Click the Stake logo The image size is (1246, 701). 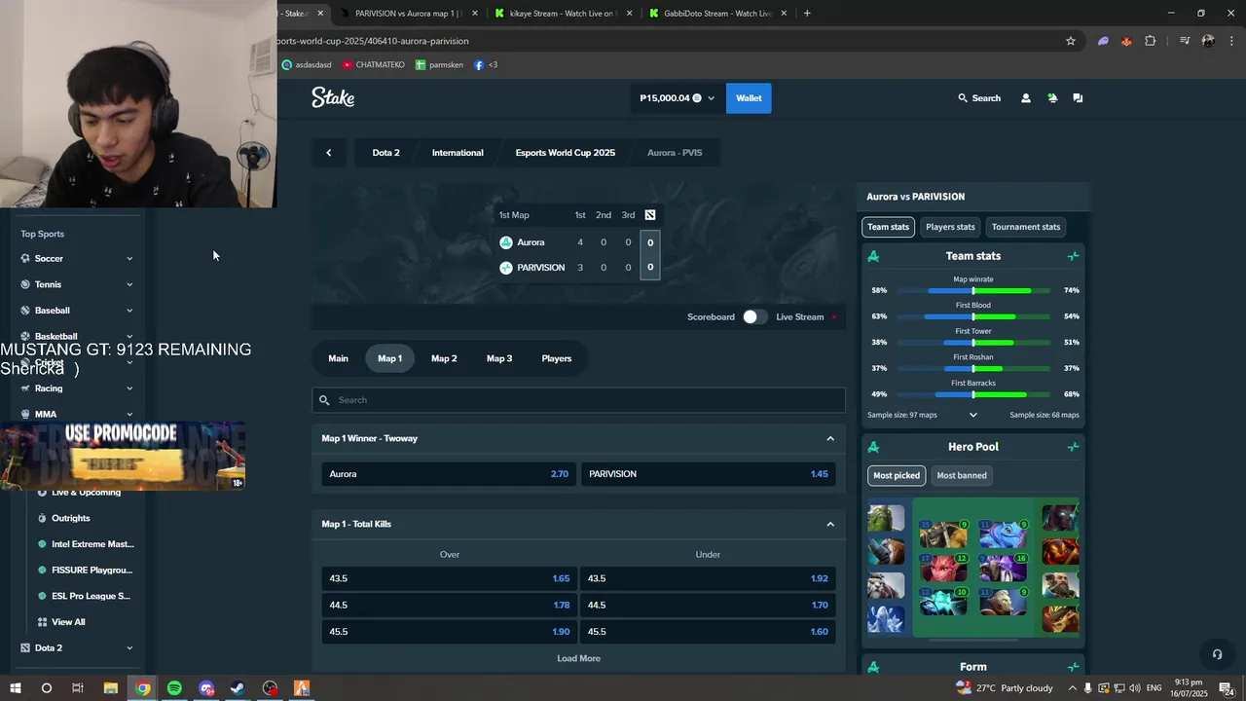point(333,97)
